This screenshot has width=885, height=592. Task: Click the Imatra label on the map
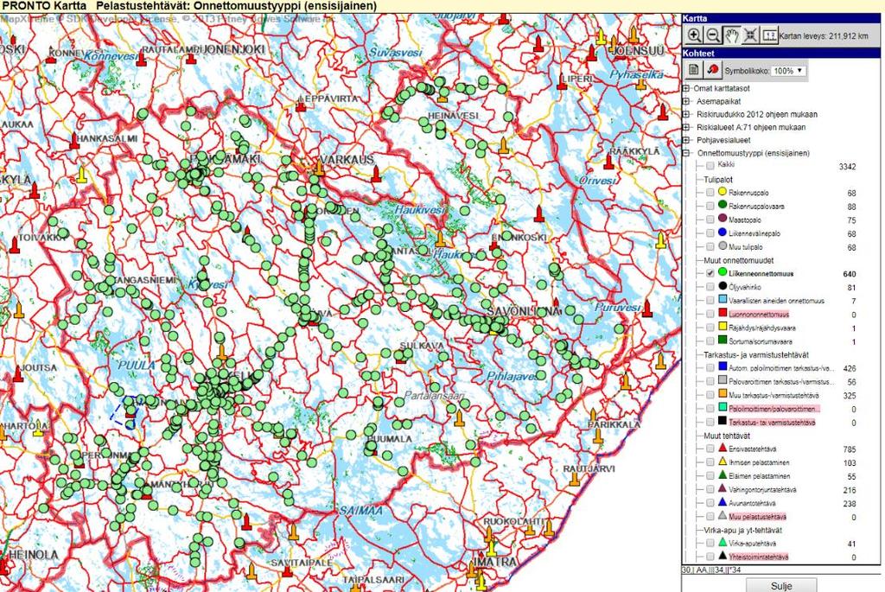pos(494,562)
